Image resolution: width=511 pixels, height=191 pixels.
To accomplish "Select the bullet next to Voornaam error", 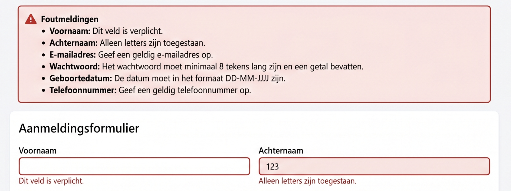I will coord(44,31).
